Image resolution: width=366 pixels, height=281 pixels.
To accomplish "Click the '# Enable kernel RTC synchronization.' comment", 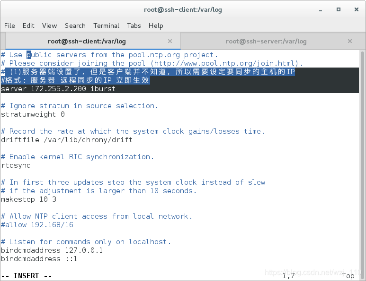I will pyautogui.click(x=78, y=157).
